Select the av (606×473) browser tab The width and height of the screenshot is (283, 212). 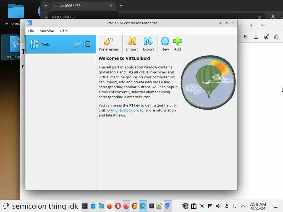(x=83, y=6)
